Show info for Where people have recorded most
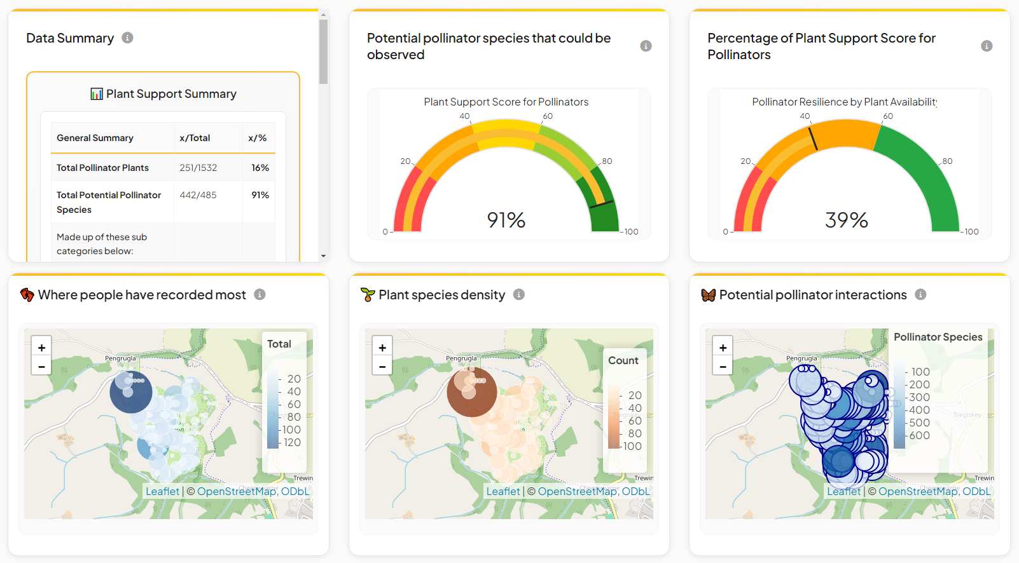 pos(260,295)
